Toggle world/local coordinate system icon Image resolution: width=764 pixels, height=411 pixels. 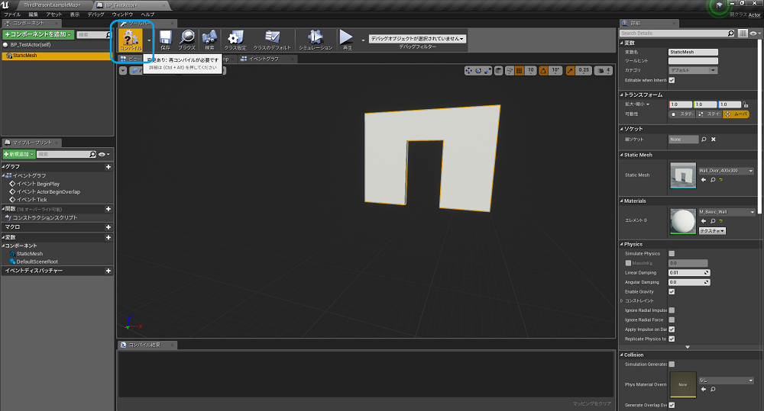click(x=498, y=70)
